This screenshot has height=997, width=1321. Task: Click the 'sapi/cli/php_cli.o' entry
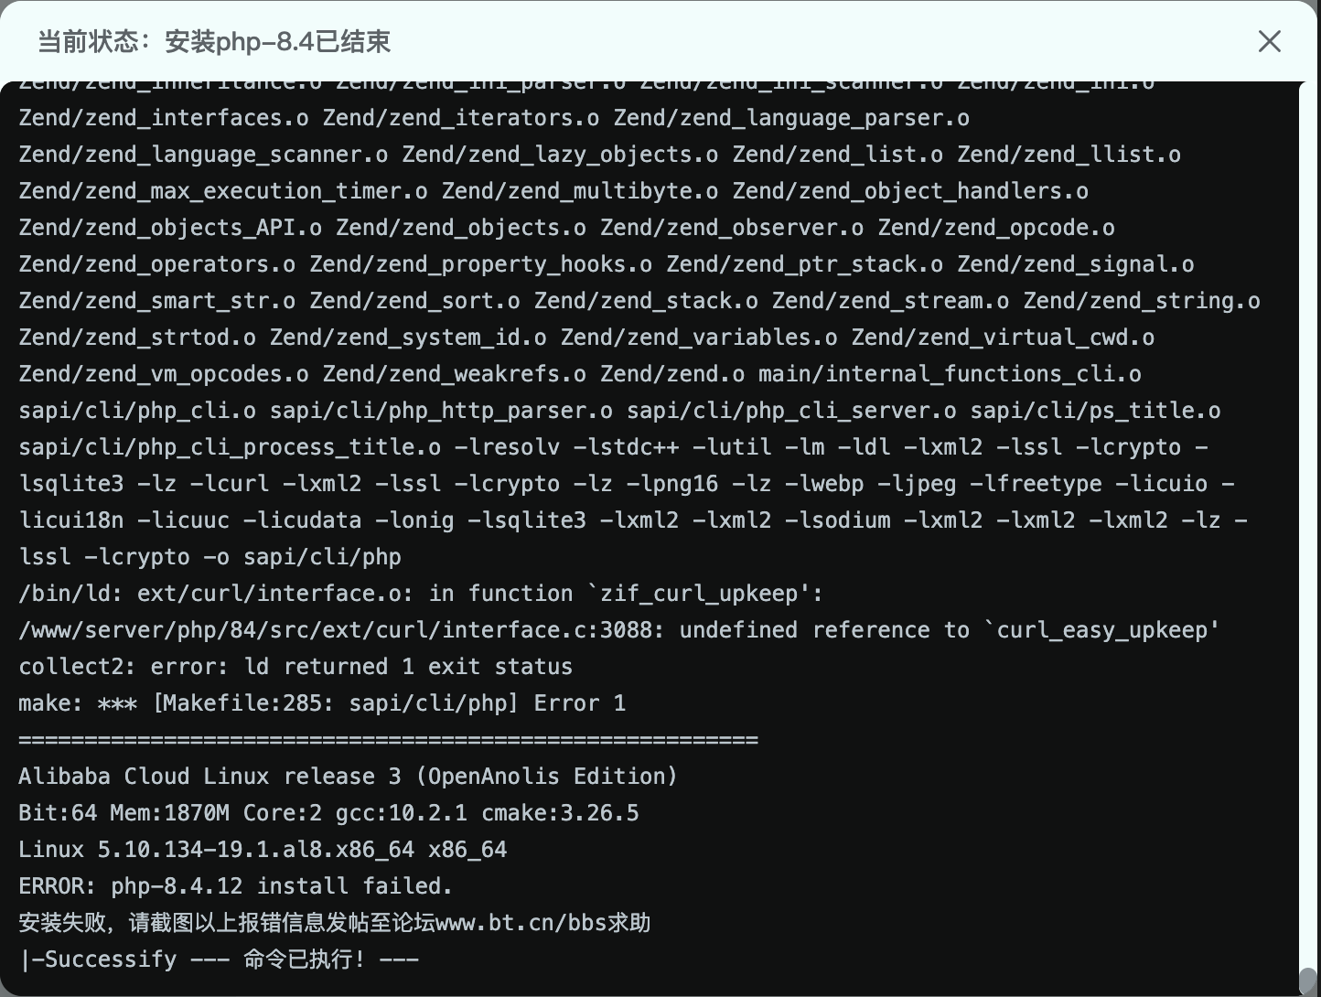click(x=137, y=410)
